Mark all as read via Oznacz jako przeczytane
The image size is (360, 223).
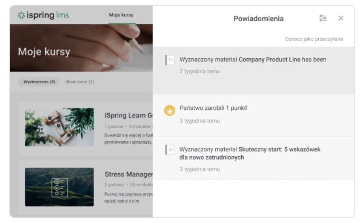point(314,39)
